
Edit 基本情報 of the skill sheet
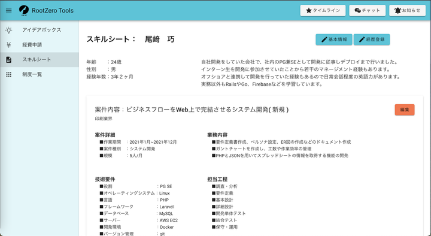(334, 40)
